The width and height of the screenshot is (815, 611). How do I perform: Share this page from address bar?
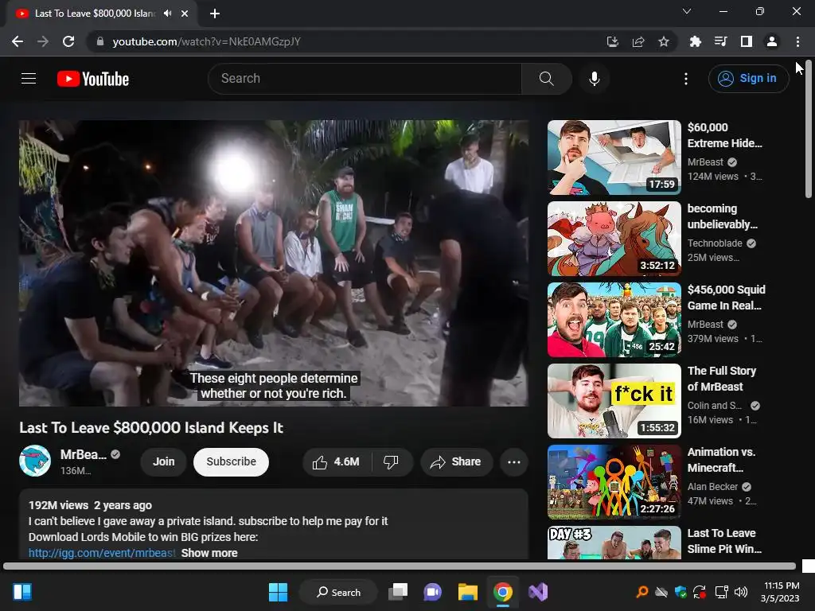coord(638,41)
